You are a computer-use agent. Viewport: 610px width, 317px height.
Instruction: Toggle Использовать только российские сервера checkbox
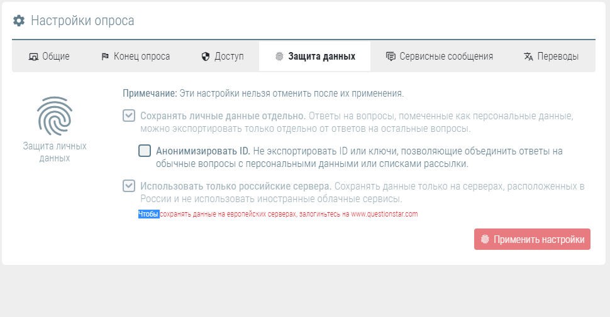click(x=129, y=186)
